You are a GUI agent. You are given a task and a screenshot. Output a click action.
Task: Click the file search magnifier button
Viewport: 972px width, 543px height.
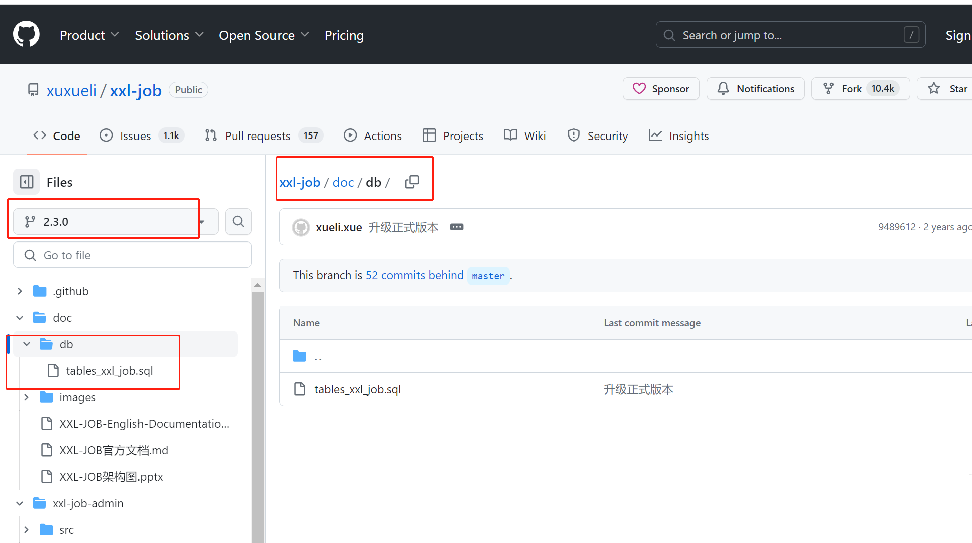tap(238, 222)
